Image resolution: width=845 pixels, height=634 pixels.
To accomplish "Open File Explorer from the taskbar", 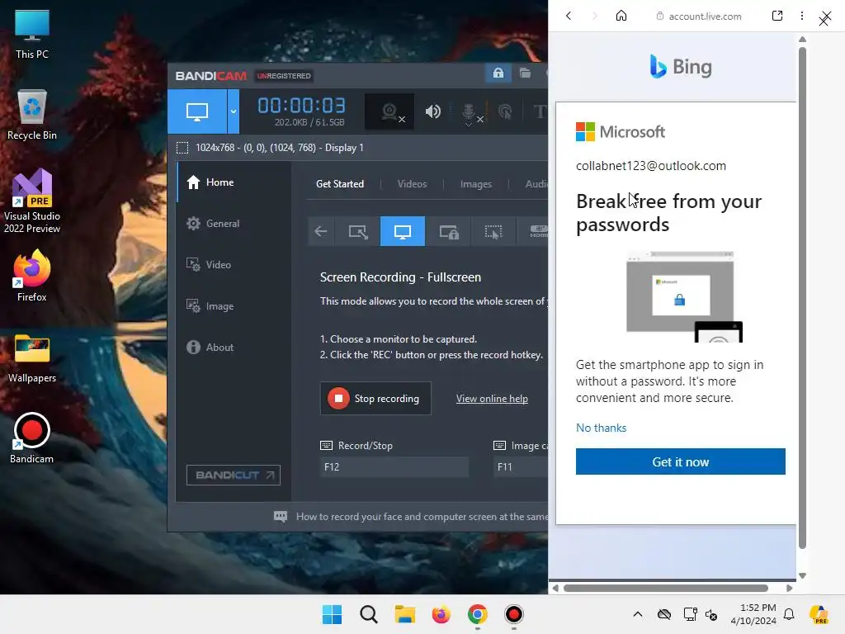I will tap(404, 614).
